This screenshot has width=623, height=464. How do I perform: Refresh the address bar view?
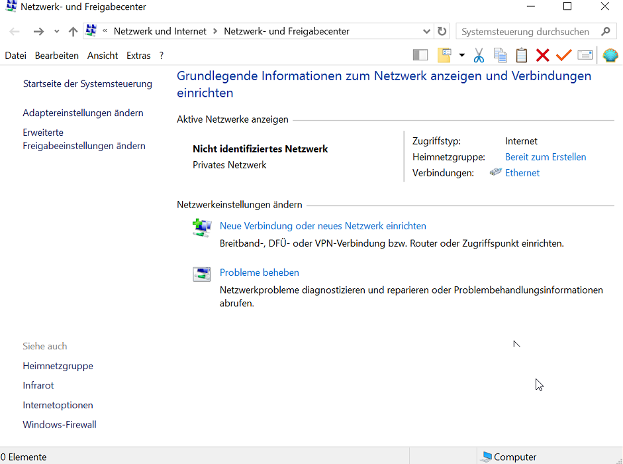pyautogui.click(x=442, y=31)
